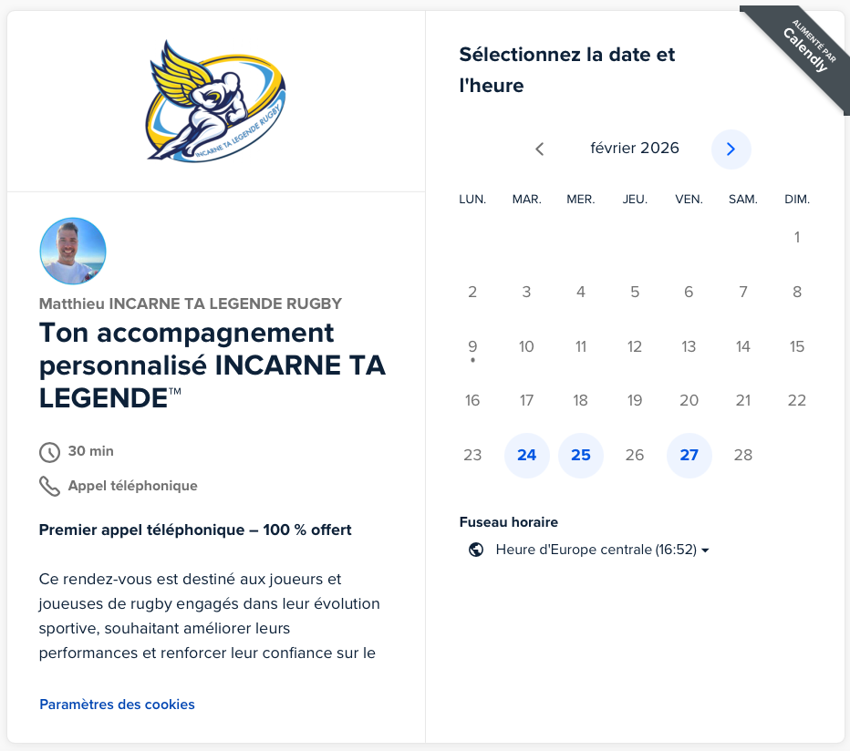Select February 24 on the calendar
850x751 pixels.
click(x=526, y=455)
